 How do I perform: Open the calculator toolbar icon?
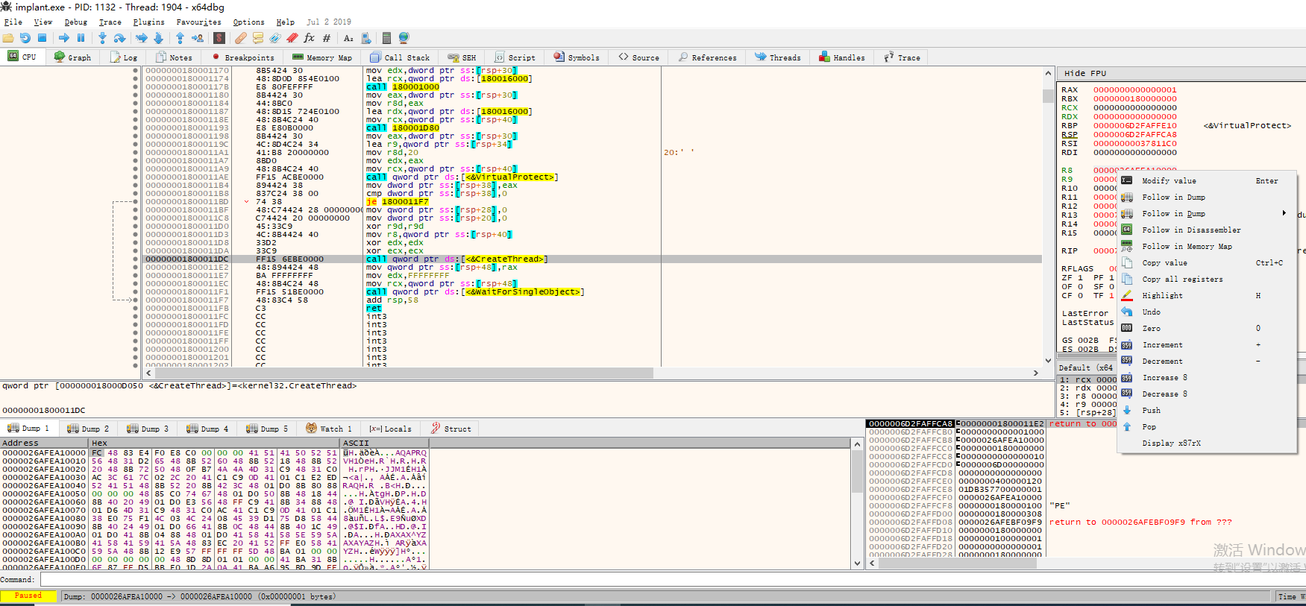[386, 38]
